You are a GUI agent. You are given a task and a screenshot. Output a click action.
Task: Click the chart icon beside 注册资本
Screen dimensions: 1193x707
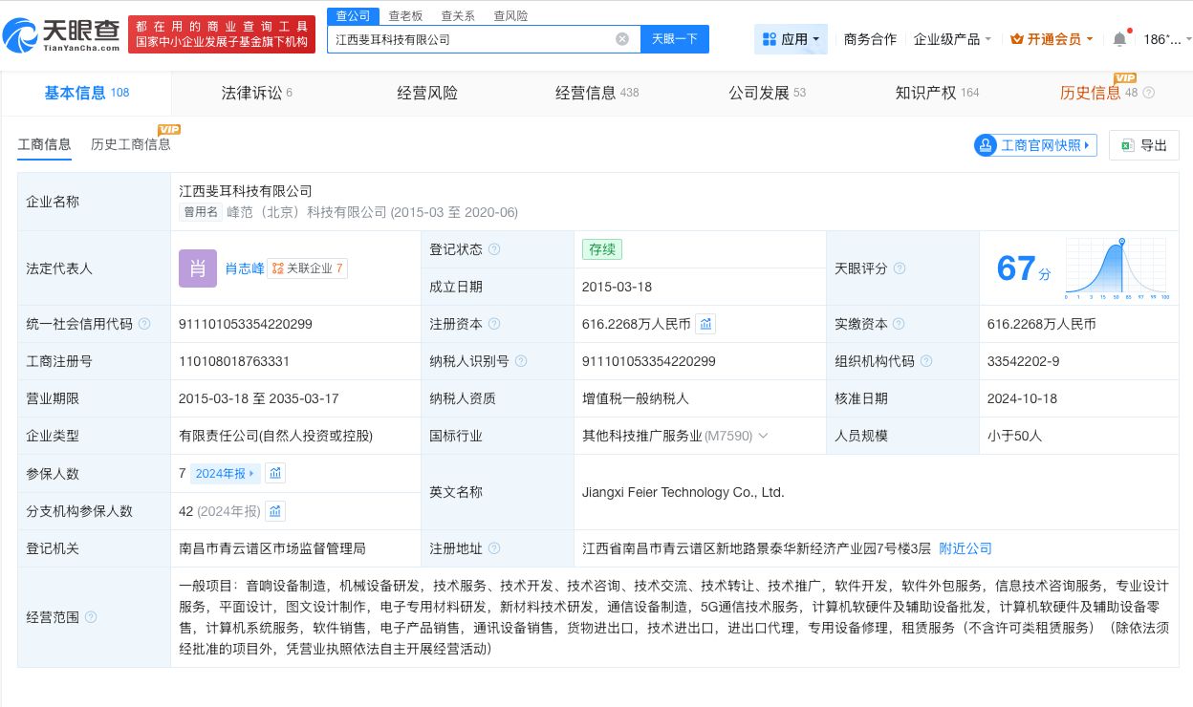click(x=705, y=324)
